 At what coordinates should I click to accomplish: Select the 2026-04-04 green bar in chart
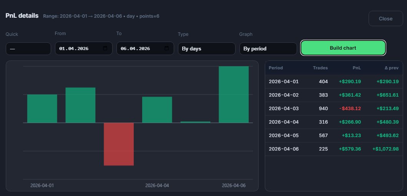click(157, 110)
